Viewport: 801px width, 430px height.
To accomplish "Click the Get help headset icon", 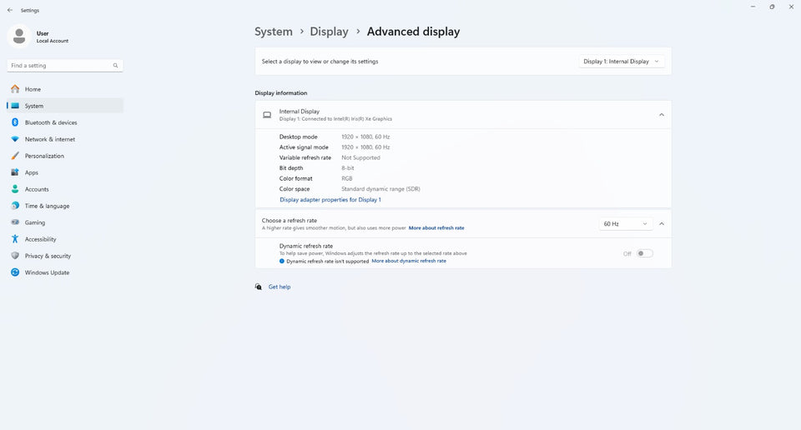I will coord(259,287).
